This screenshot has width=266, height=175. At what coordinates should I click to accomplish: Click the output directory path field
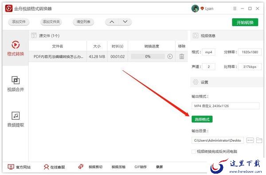click(x=218, y=140)
